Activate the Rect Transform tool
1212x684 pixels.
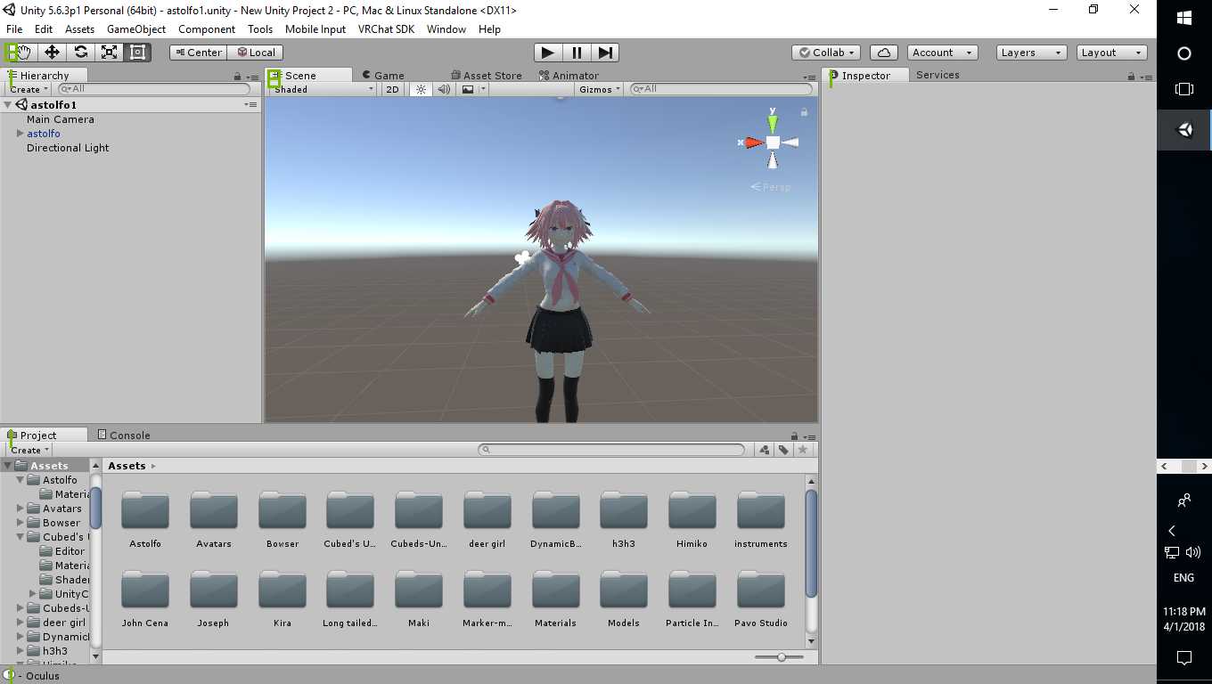tap(137, 53)
